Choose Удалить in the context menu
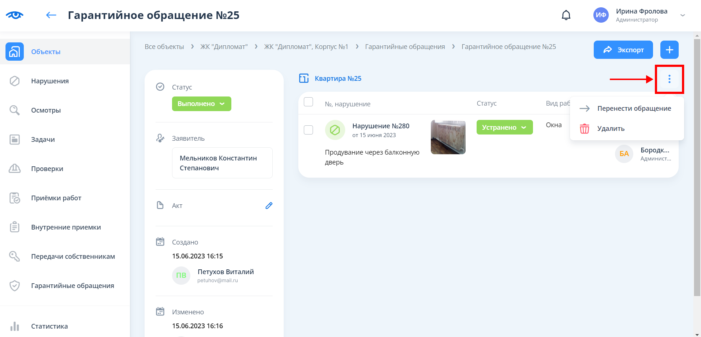This screenshot has height=337, width=701. click(x=611, y=129)
